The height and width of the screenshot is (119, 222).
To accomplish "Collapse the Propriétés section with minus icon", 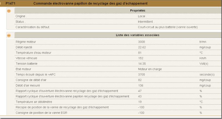I will [x=9, y=11].
